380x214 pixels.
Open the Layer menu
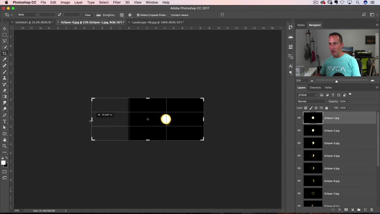click(x=78, y=2)
